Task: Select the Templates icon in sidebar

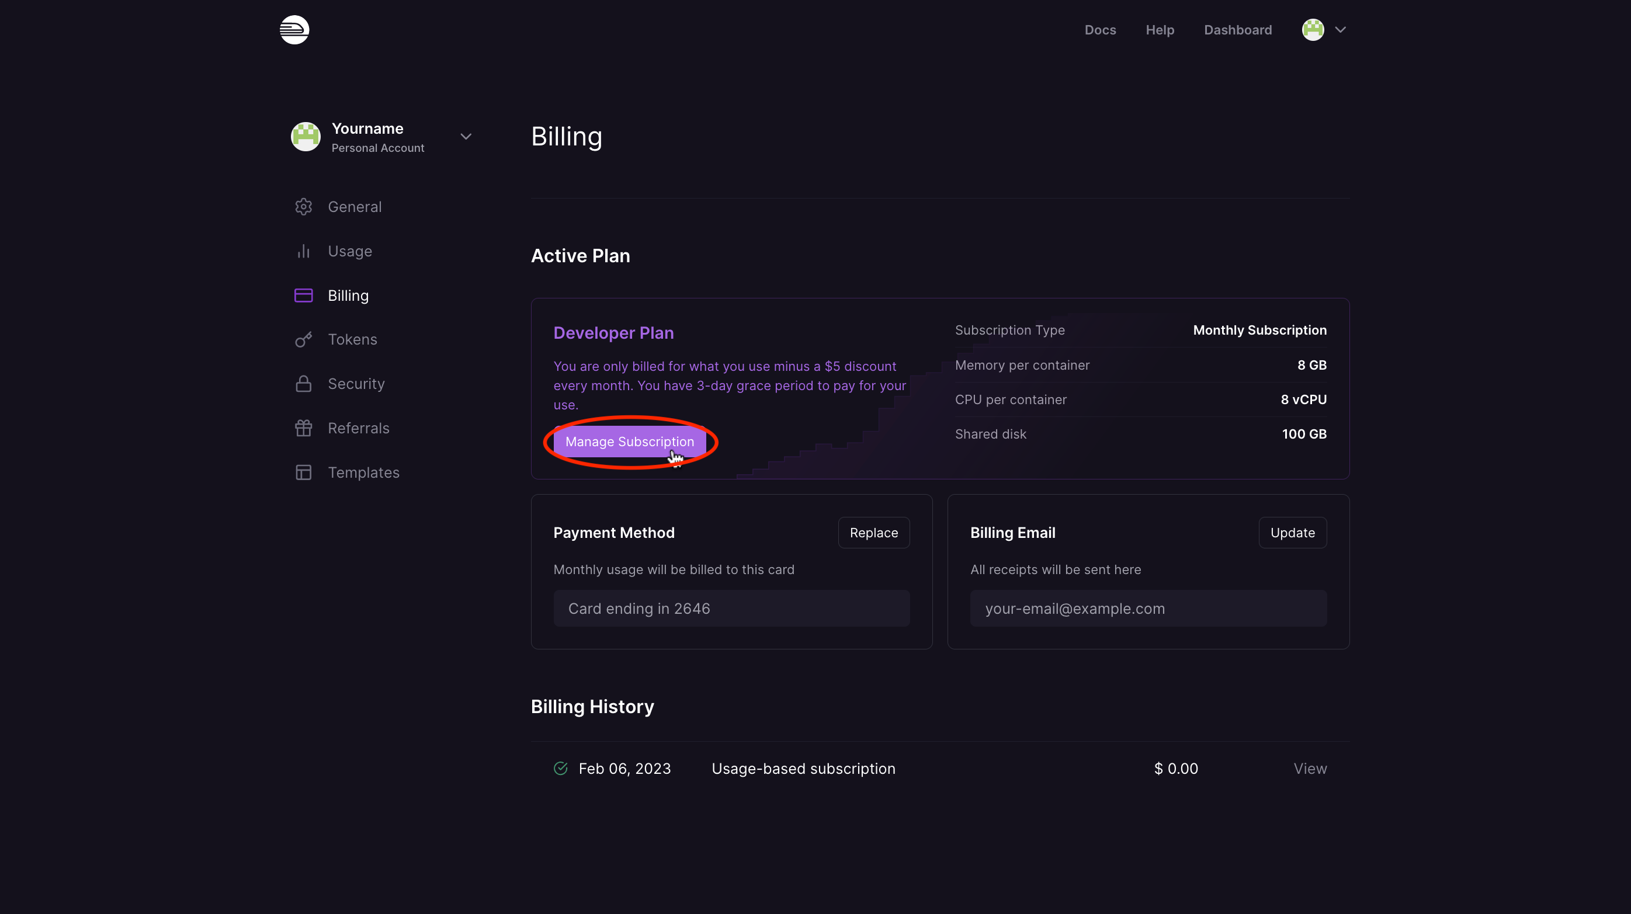Action: point(303,472)
